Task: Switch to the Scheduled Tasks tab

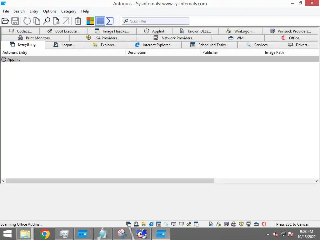Action: (x=210, y=45)
